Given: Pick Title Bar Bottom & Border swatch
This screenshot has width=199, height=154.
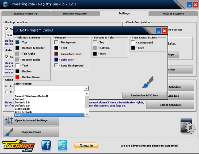Looking at the screenshot, I should coord(17,48).
